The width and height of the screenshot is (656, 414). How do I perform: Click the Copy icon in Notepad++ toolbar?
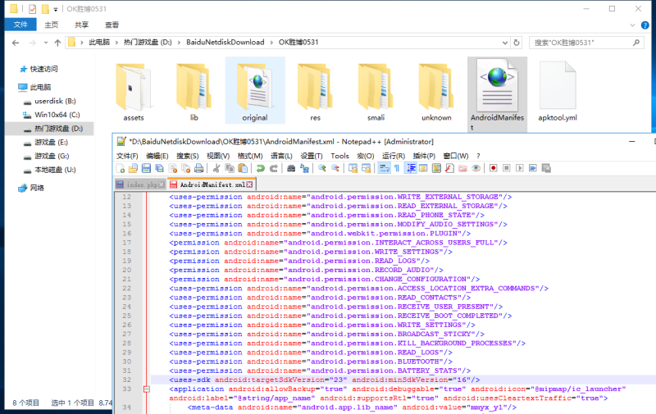tap(230, 168)
